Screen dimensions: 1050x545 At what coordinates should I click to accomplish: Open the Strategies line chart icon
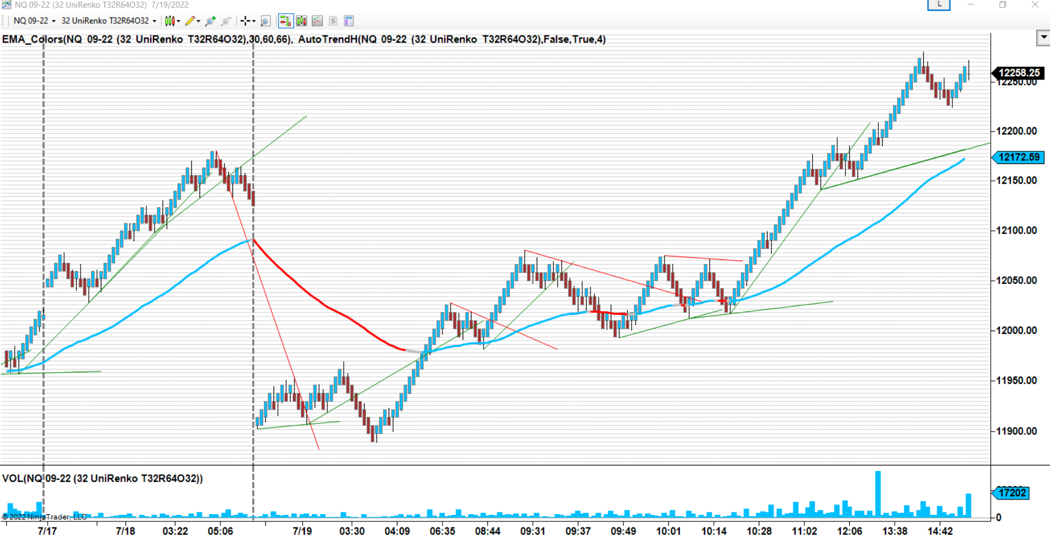(317, 21)
